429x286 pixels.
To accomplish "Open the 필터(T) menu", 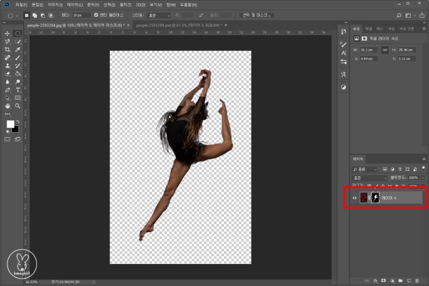I will point(126,5).
